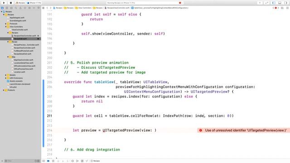Select the Symbol navigator tab

[11, 8]
